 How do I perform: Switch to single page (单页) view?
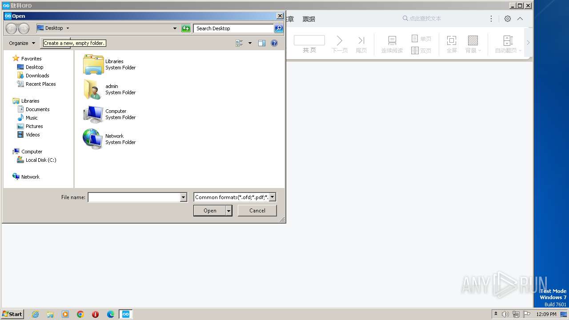coord(421,39)
